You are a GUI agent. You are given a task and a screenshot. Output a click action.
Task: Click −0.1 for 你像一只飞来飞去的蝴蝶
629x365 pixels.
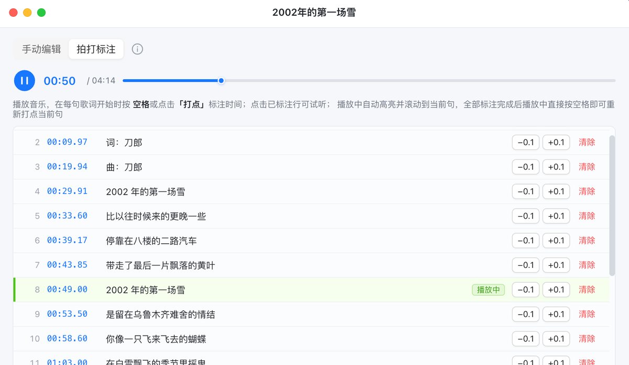coord(526,339)
